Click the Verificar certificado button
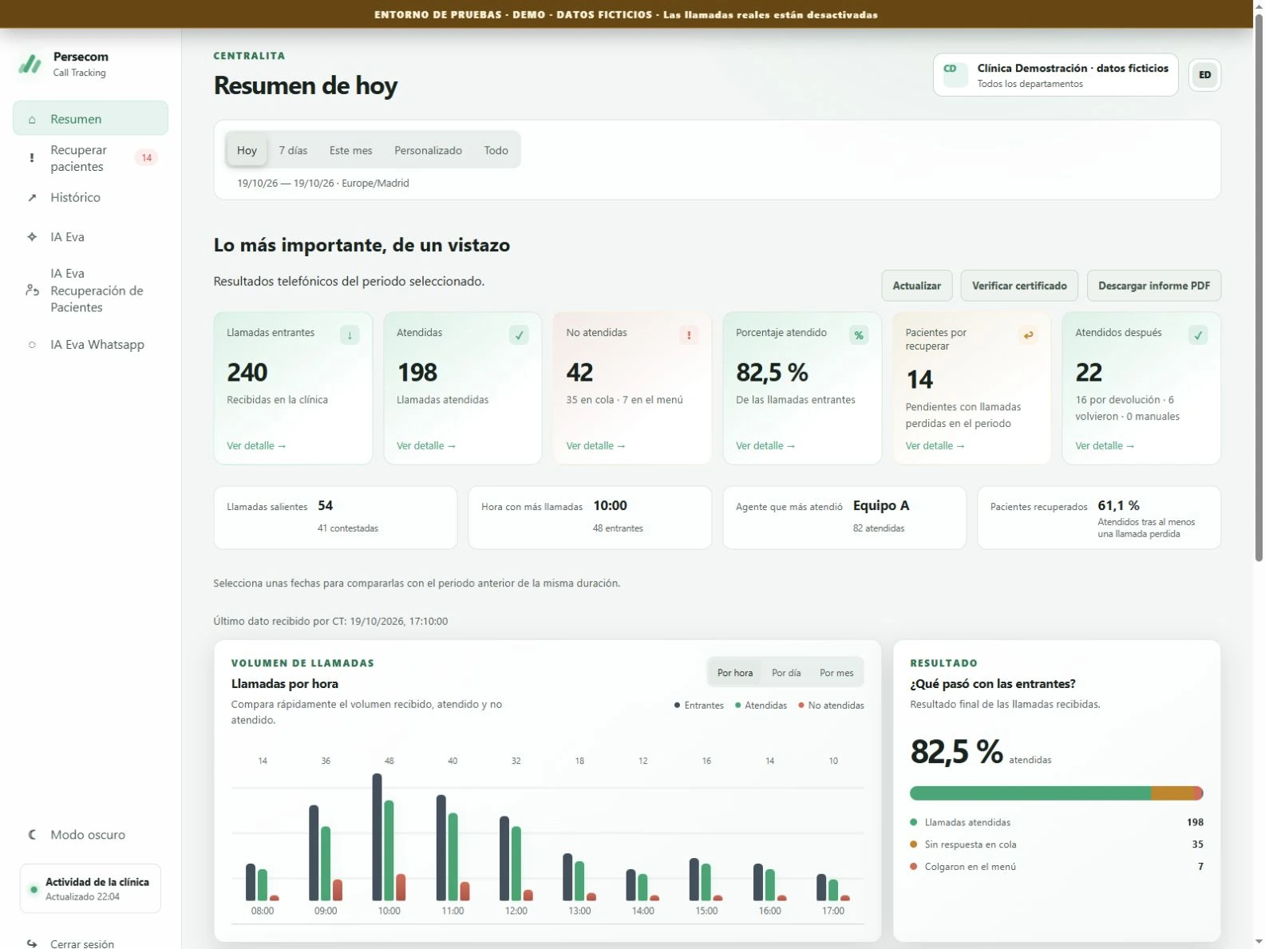1265x949 pixels. [1019, 286]
